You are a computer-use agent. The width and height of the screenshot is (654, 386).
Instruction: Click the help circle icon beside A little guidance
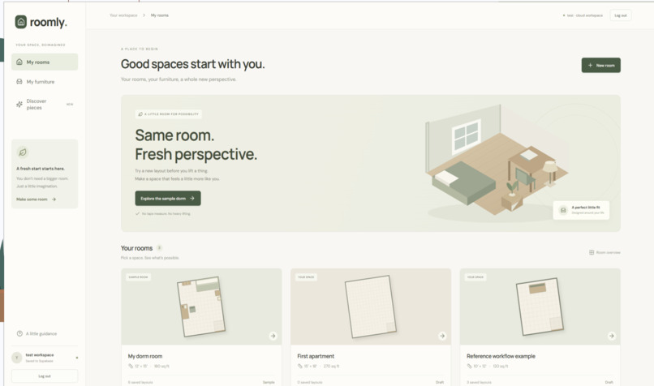19,333
